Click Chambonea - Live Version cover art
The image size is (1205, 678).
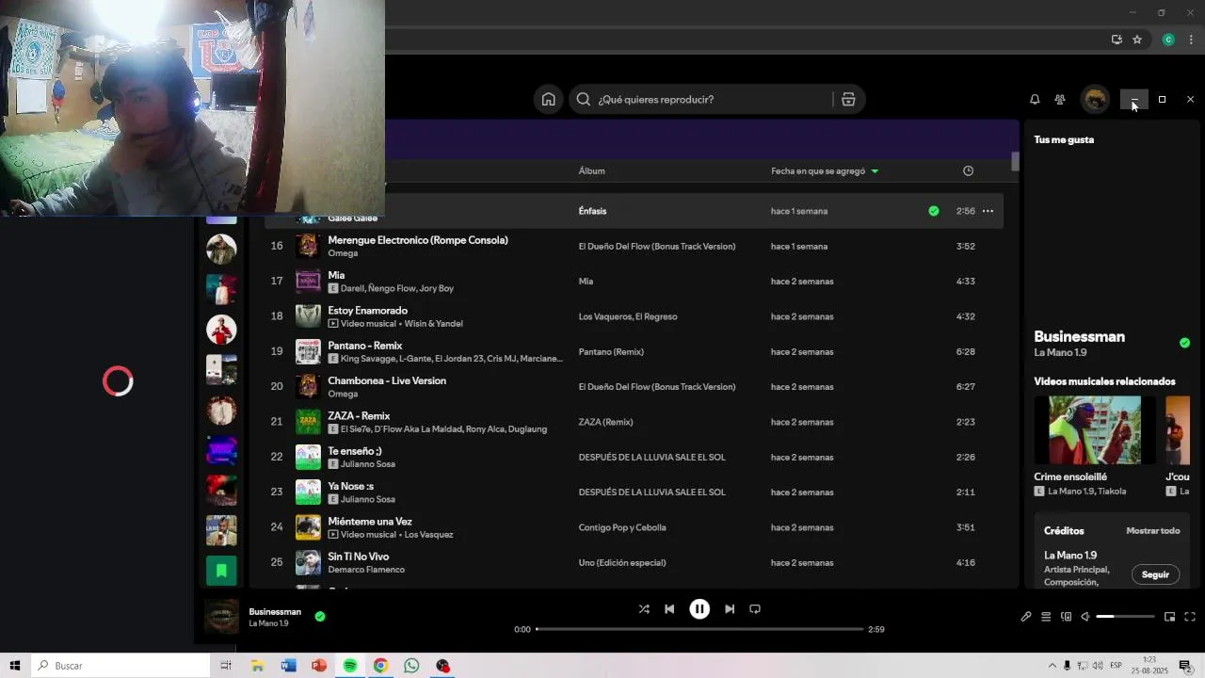point(308,386)
